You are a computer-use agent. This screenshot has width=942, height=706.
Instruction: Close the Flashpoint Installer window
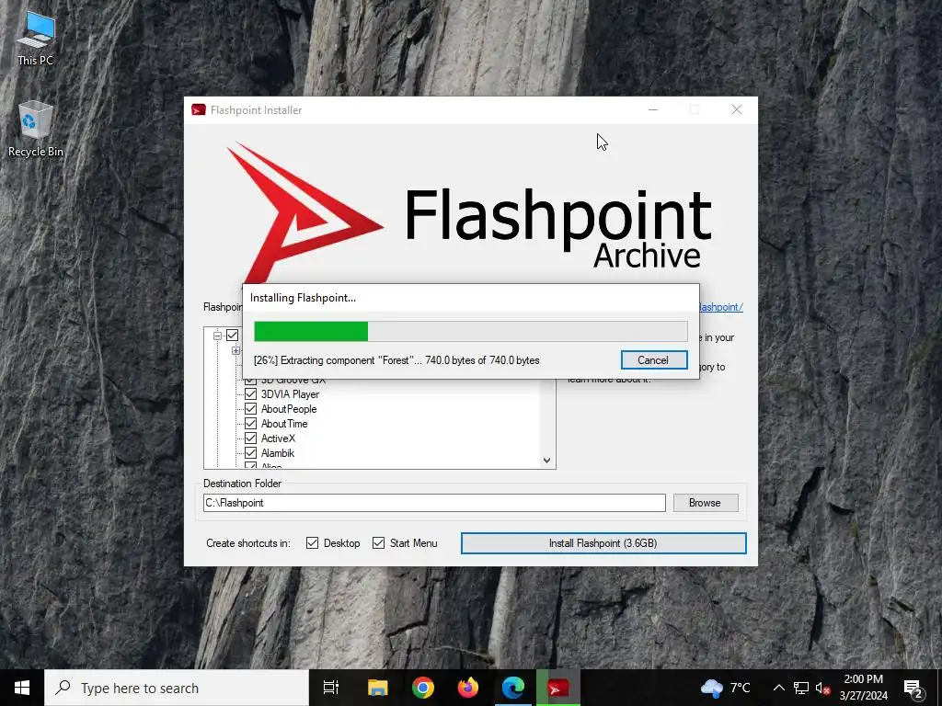[737, 110]
